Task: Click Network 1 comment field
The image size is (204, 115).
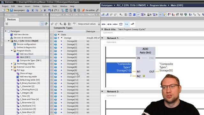Action: point(111,42)
